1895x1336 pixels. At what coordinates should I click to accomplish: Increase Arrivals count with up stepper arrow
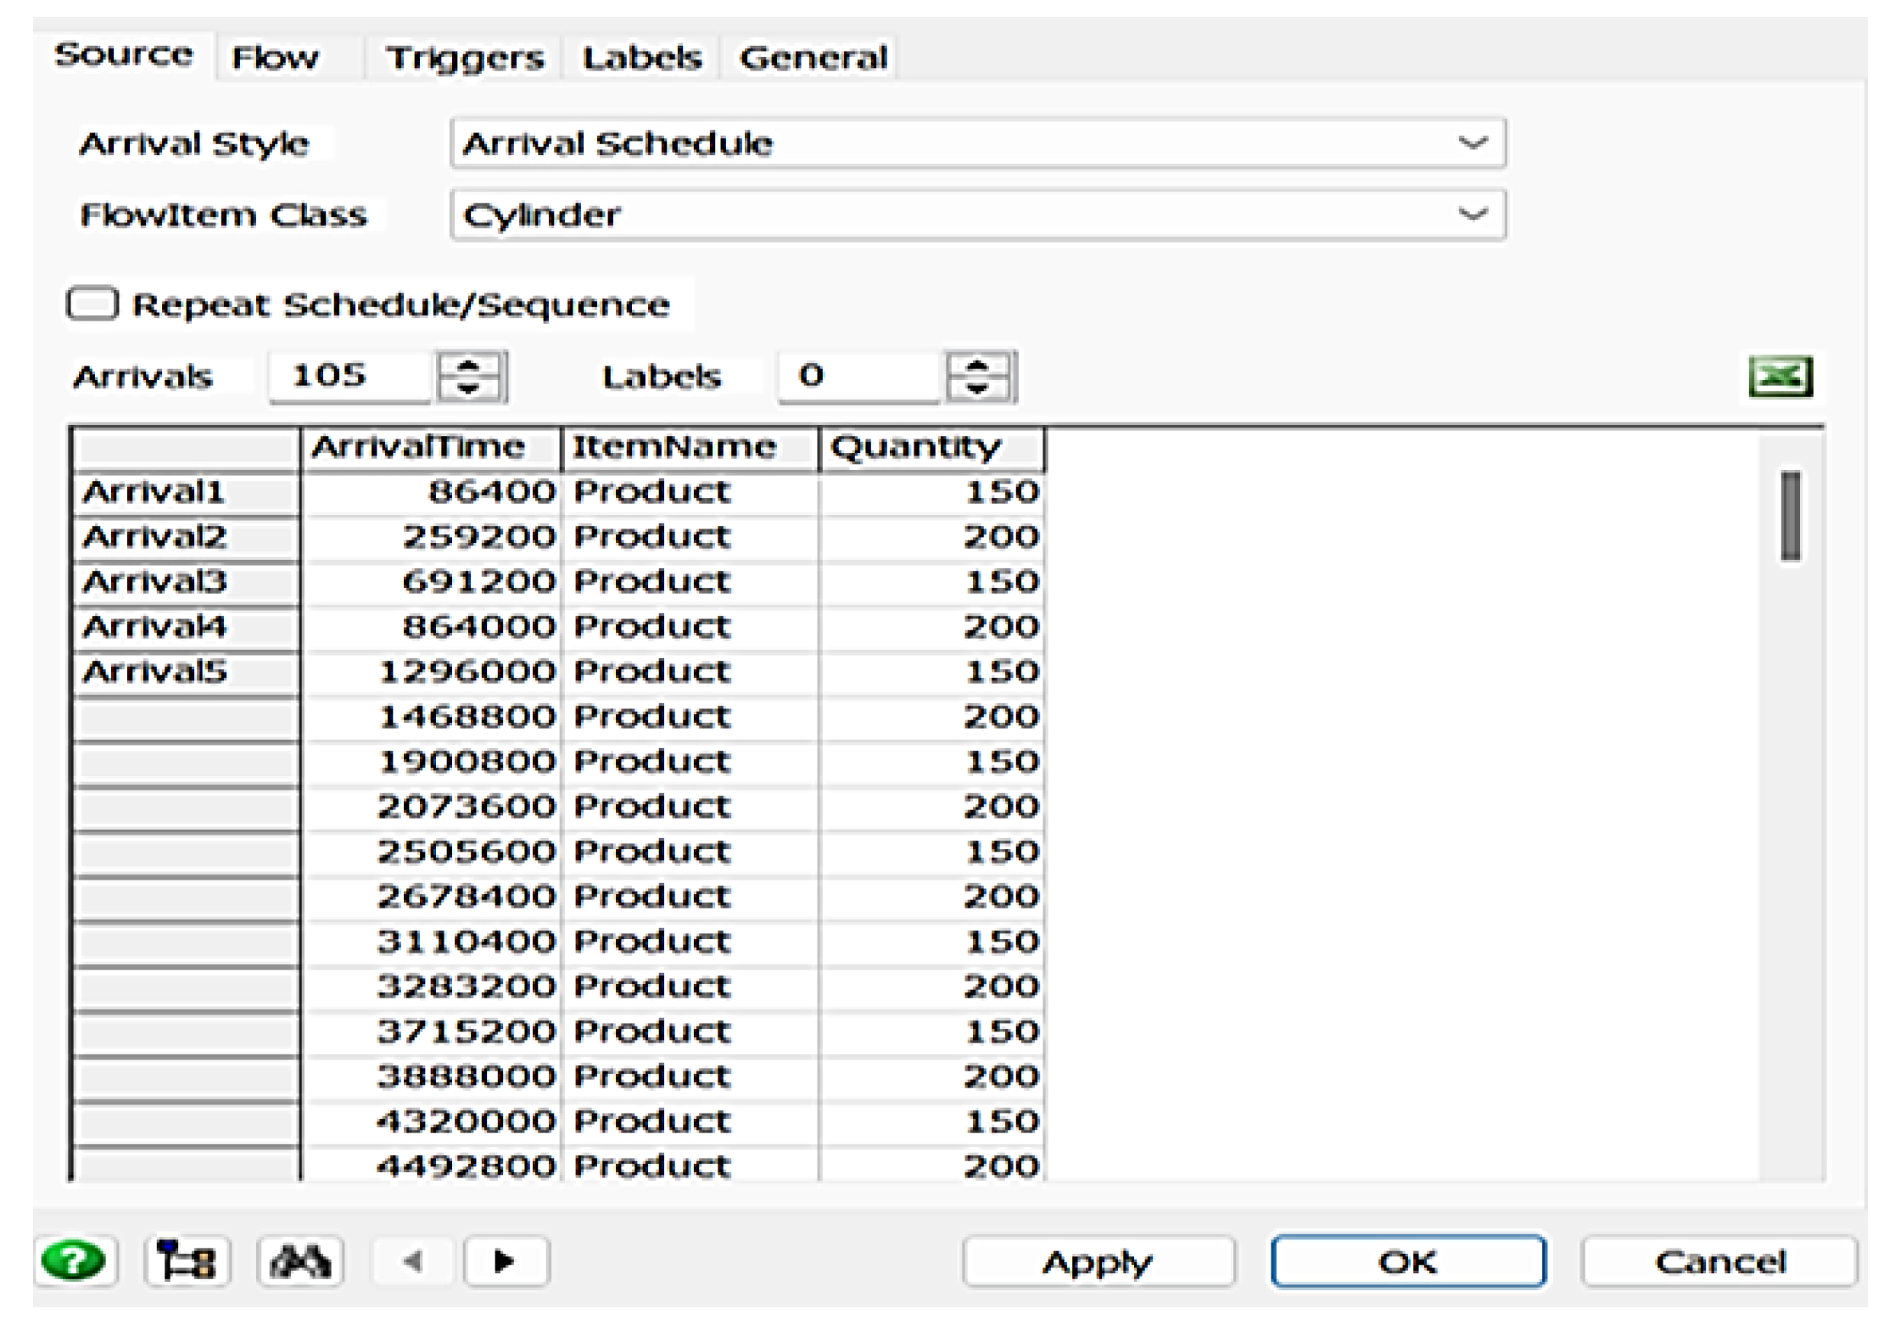click(469, 366)
